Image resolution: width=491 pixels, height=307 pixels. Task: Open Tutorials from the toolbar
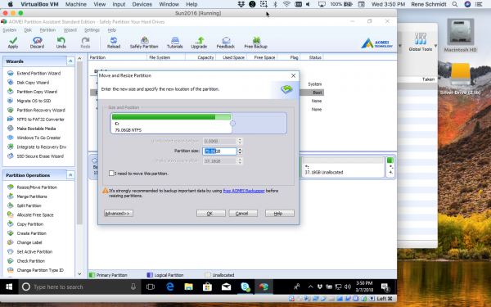tap(175, 43)
